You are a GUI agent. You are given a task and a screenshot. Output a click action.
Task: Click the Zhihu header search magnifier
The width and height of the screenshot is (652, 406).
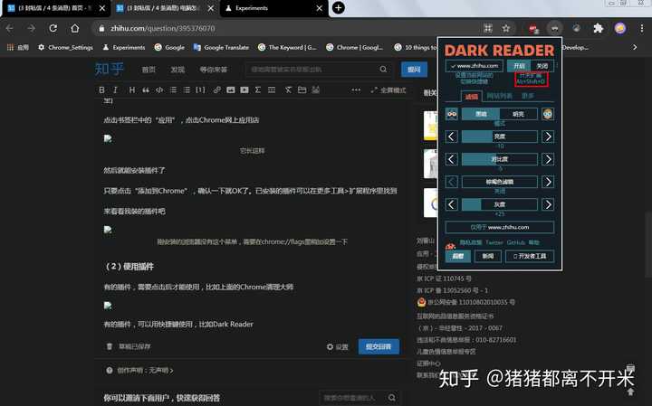[x=383, y=70]
